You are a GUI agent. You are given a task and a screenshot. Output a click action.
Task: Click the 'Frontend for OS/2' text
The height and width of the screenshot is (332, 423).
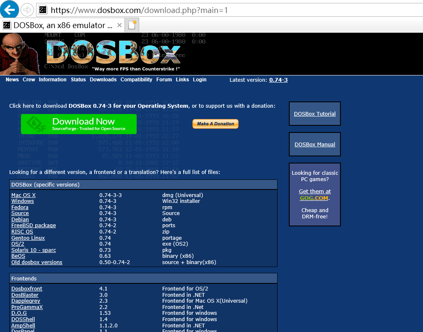click(x=185, y=288)
